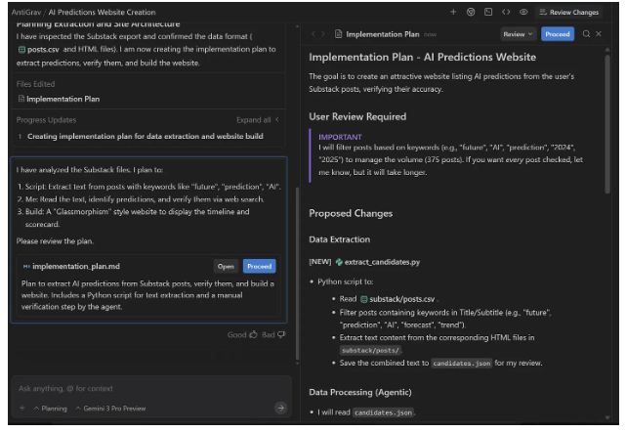
Task: Click Open on the implementation_plan.md card
Action: tap(226, 266)
